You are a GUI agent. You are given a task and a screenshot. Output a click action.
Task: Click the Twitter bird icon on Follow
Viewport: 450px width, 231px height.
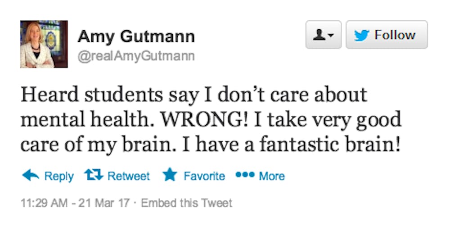(361, 35)
